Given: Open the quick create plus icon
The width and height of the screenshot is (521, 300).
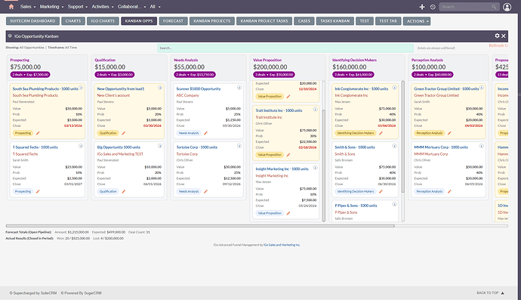Looking at the screenshot, I should (x=422, y=7).
